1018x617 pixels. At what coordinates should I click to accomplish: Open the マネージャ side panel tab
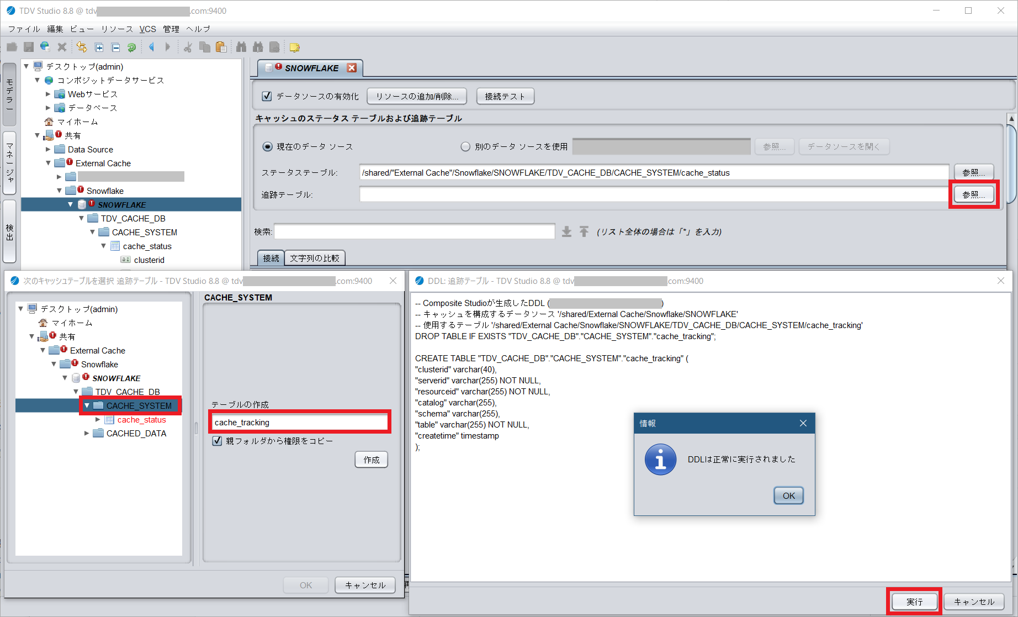pos(9,163)
